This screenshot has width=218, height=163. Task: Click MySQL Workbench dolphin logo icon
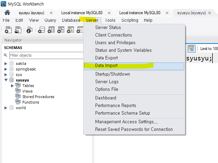(3, 4)
